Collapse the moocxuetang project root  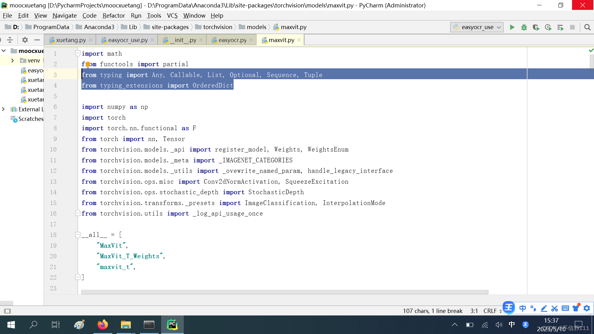tap(4, 51)
